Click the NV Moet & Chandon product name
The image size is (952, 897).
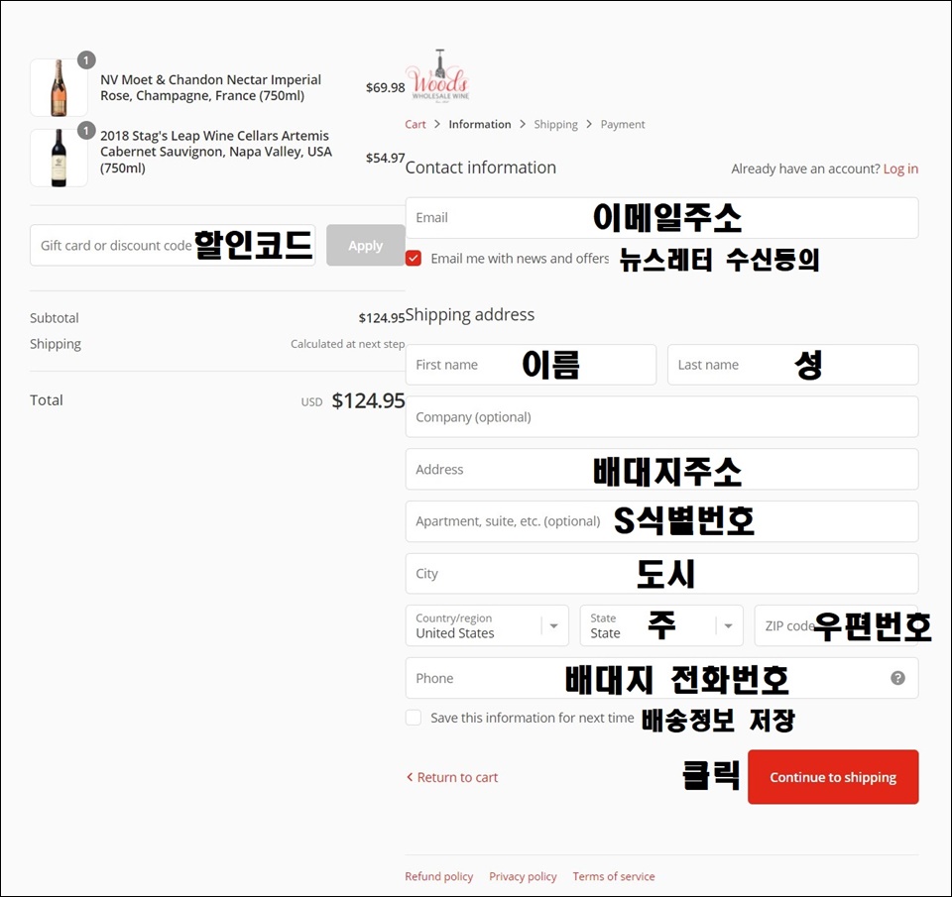(x=210, y=87)
